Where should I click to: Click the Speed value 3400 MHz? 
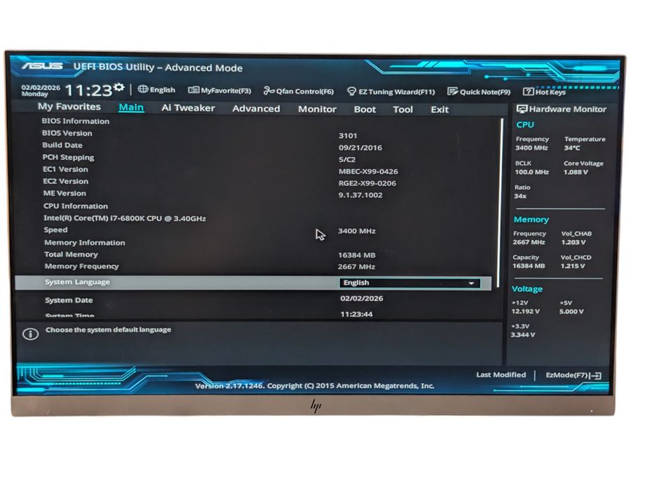(356, 231)
